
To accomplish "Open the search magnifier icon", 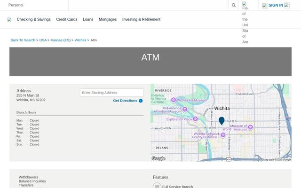I will click(233, 5).
